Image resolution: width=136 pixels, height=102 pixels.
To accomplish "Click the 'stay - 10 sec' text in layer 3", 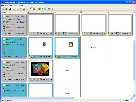I will tap(20, 22).
